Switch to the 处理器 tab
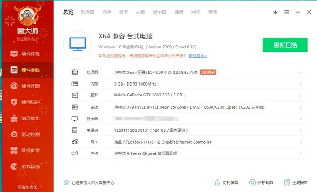 (x=88, y=12)
